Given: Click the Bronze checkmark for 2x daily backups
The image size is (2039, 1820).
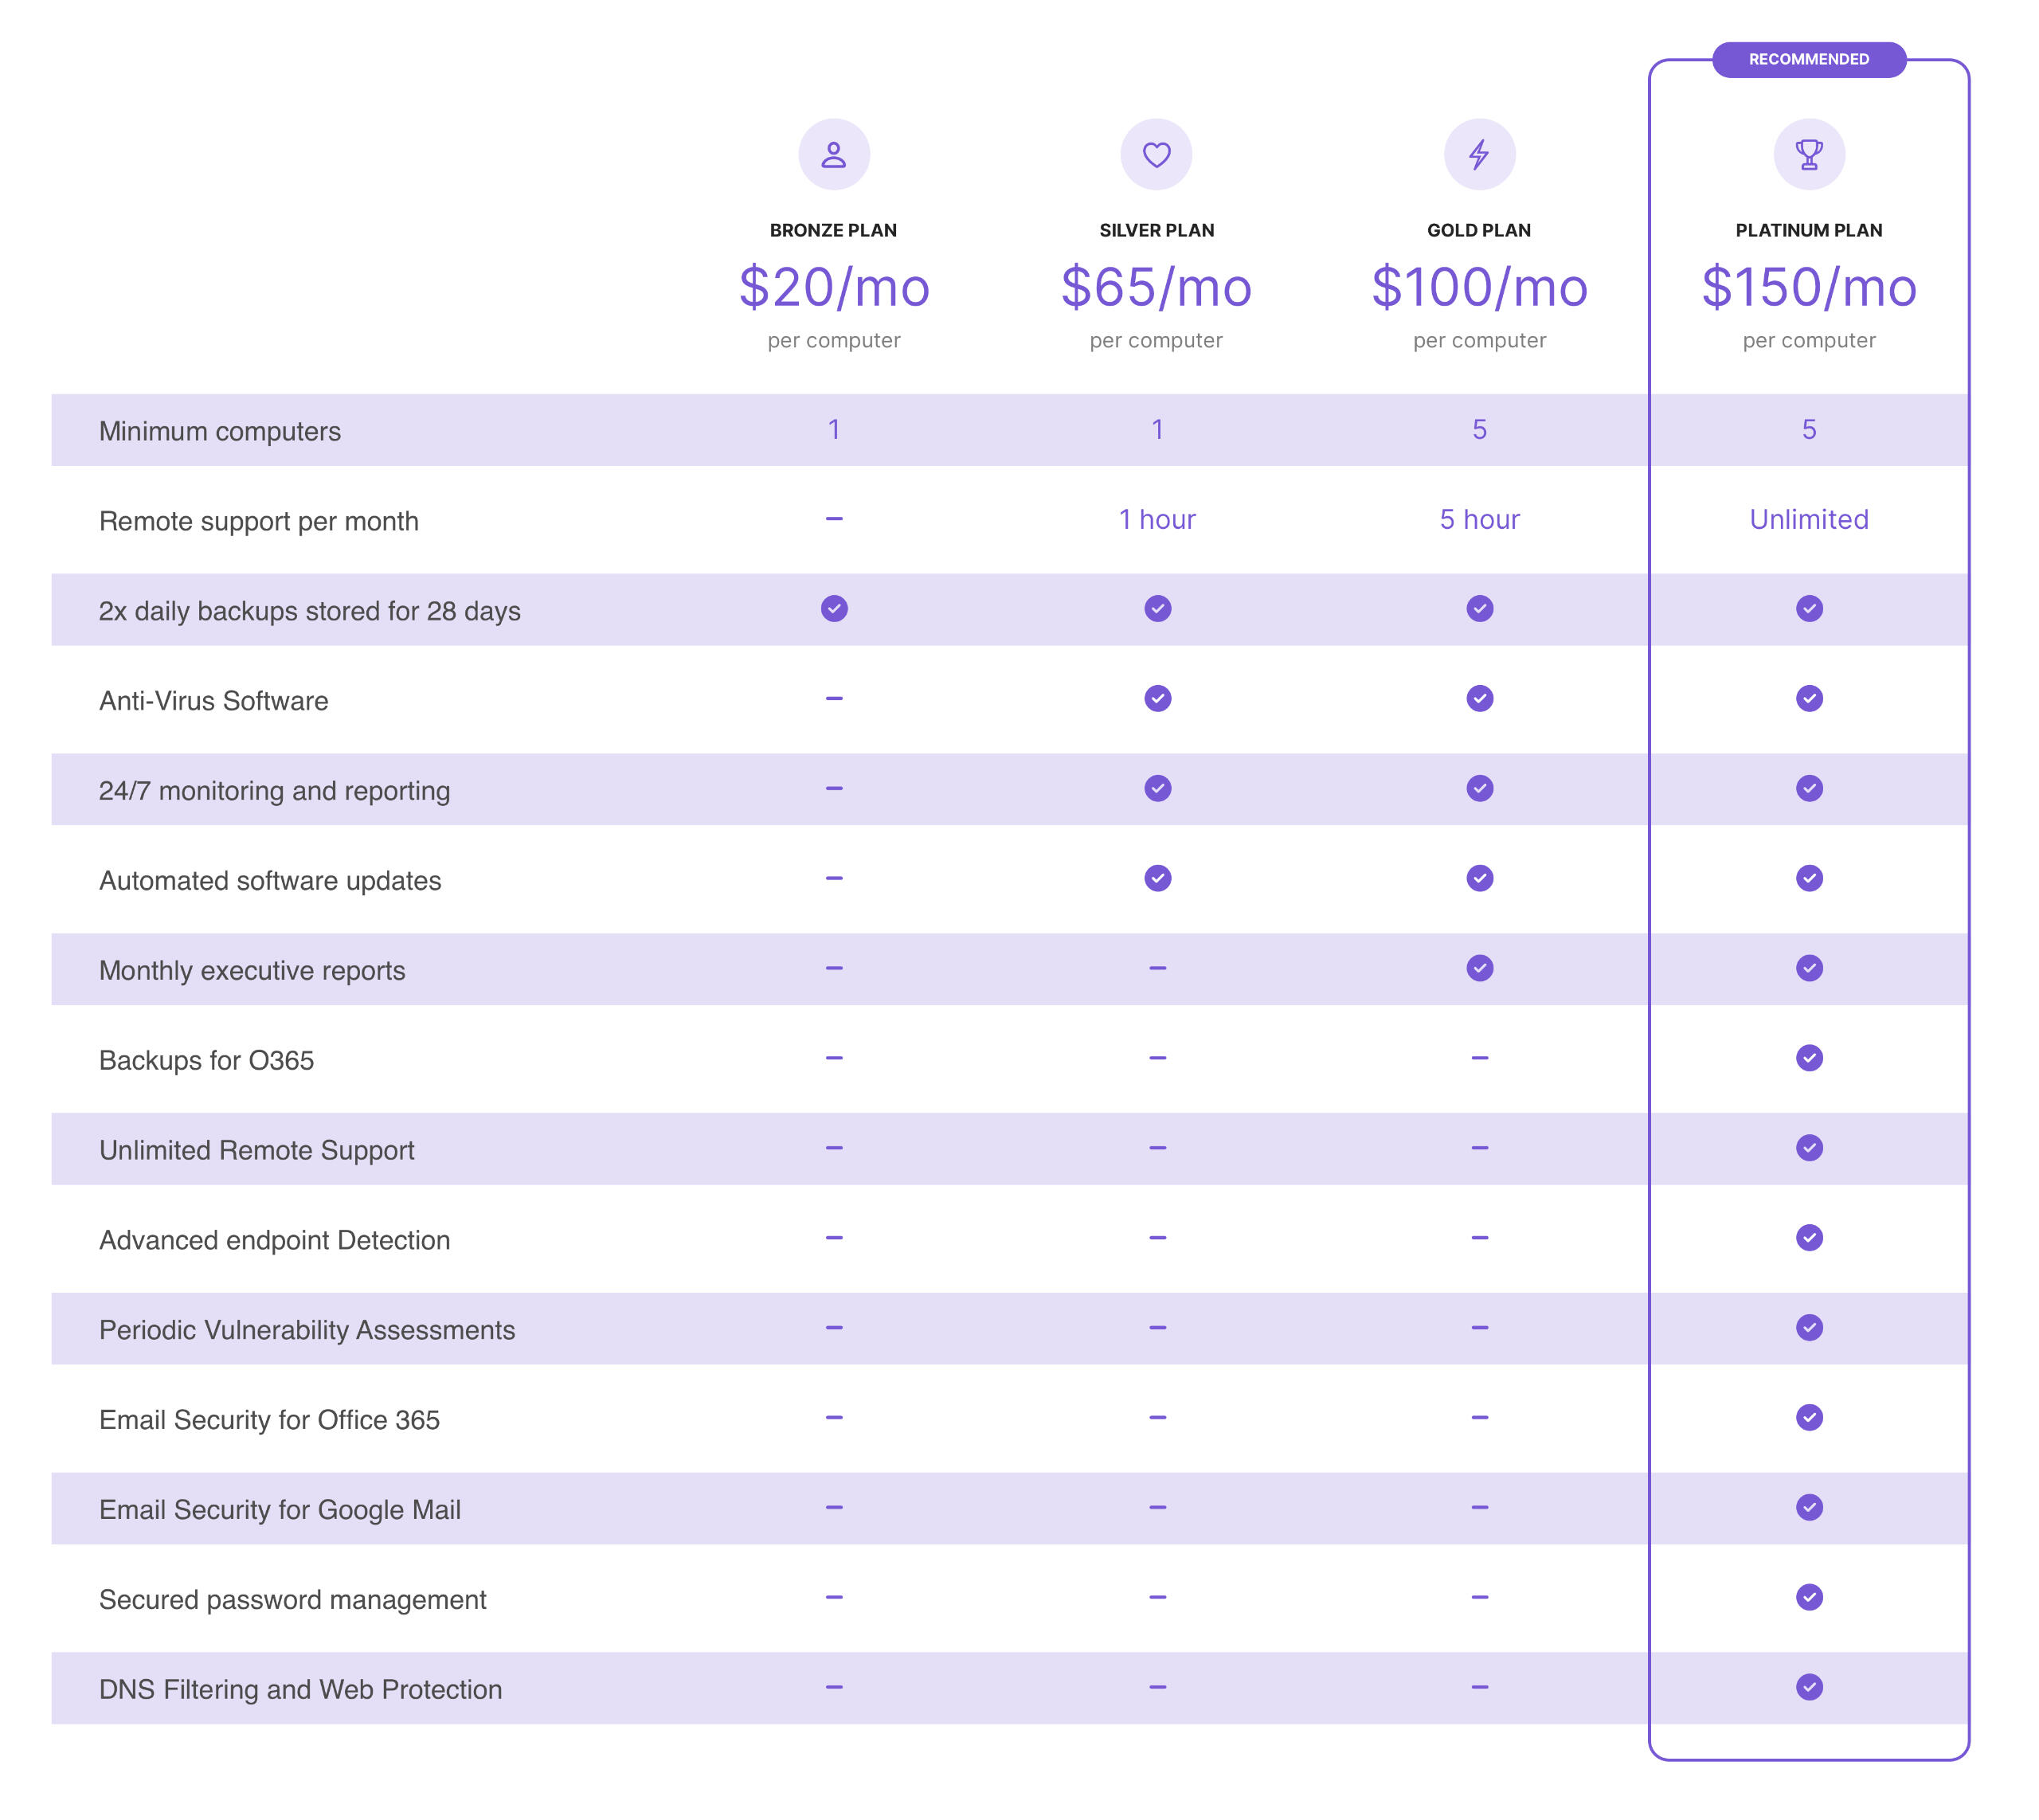Looking at the screenshot, I should [x=834, y=609].
